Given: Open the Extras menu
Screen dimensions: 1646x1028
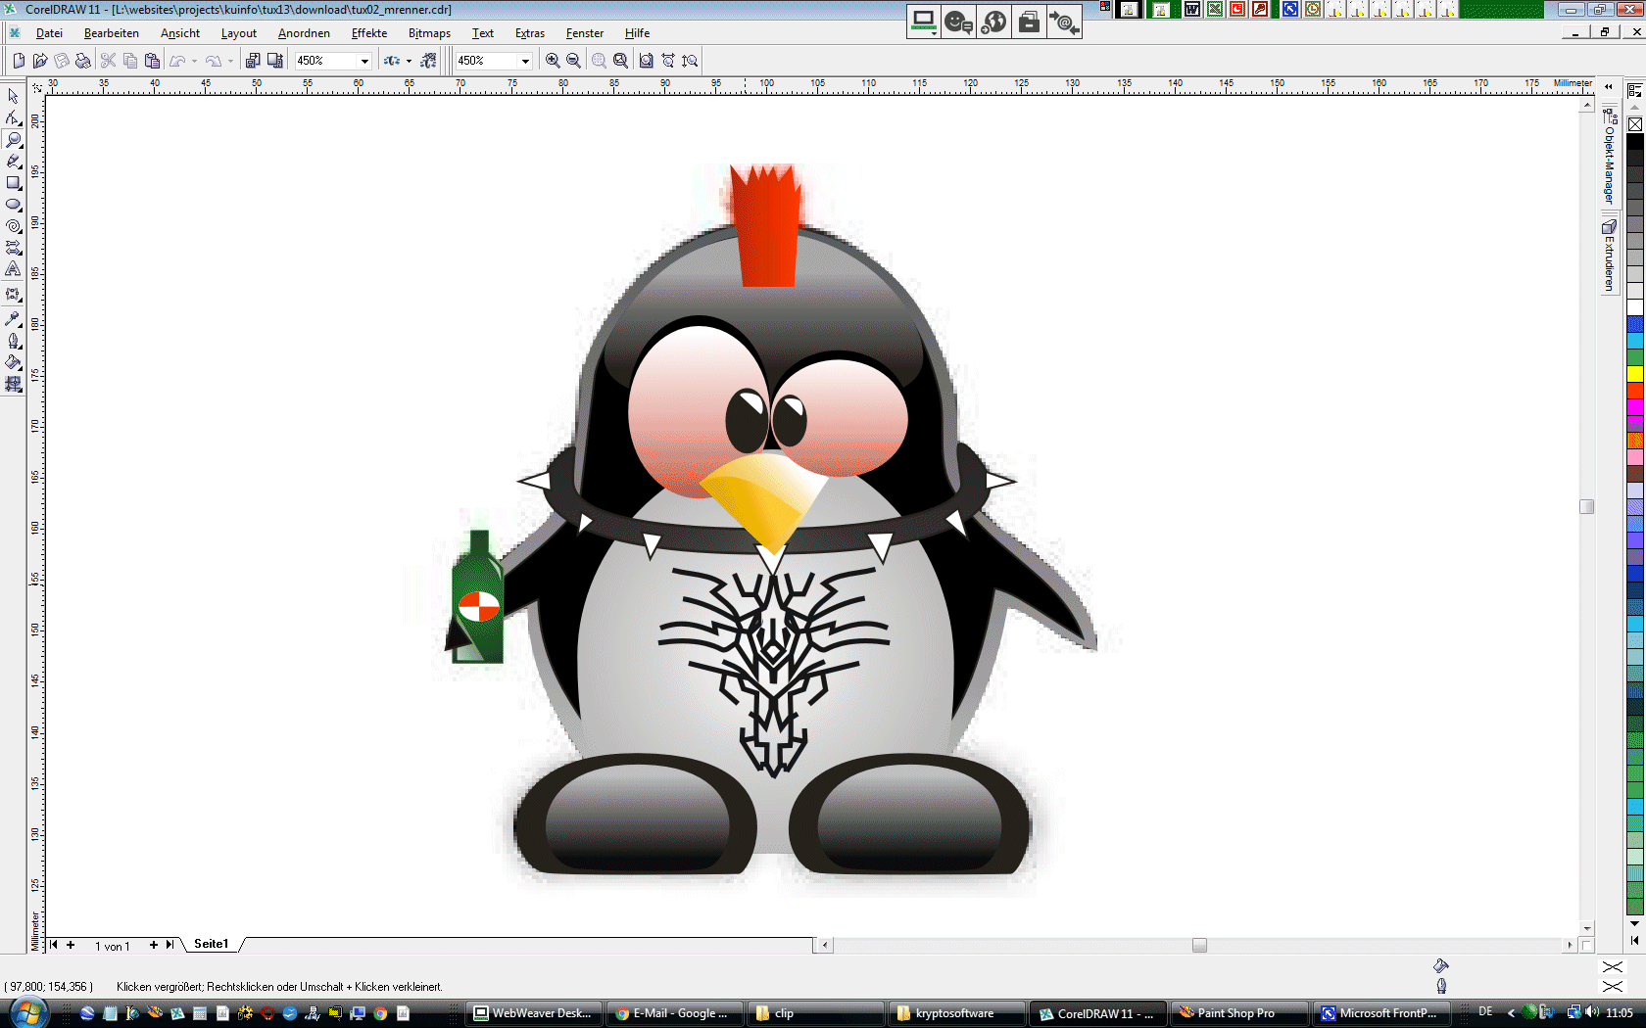Looking at the screenshot, I should 530,33.
